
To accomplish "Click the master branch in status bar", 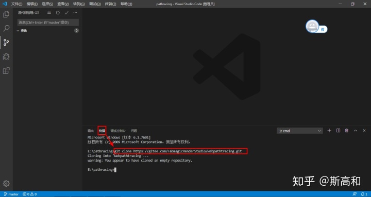I will pos(11,194).
